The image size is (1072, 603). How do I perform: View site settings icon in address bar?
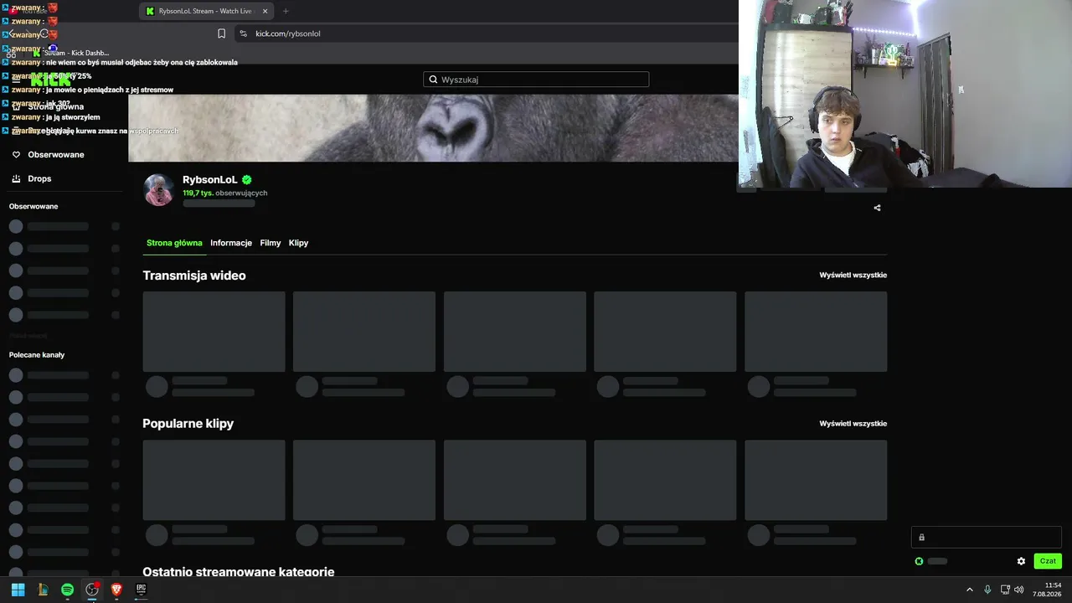tap(243, 33)
